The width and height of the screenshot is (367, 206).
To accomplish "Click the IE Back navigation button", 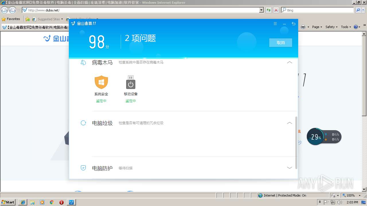I will pos(5,10).
